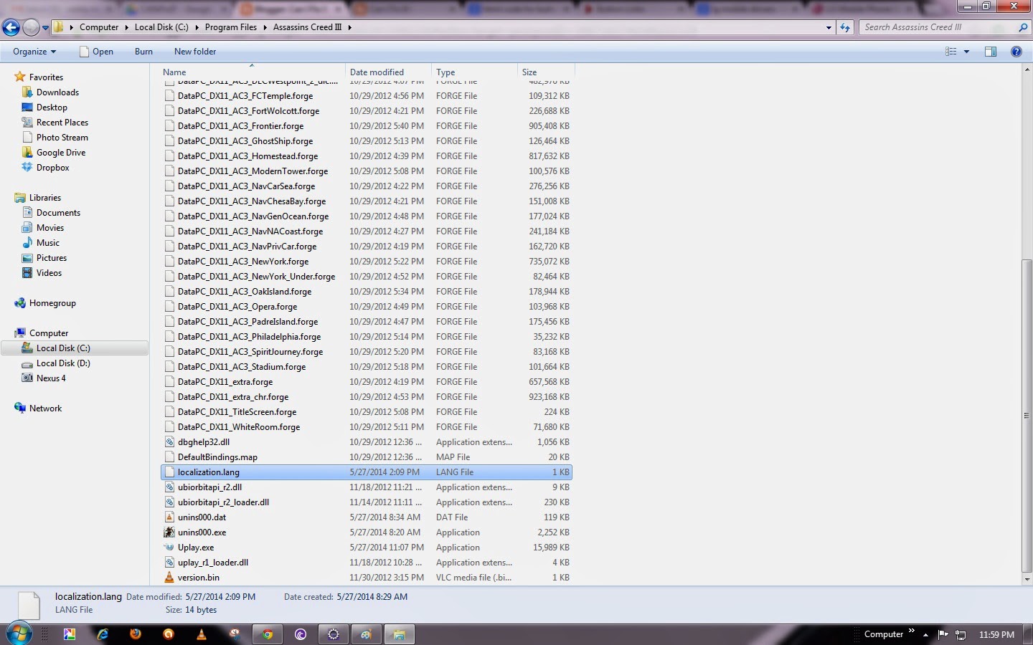The width and height of the screenshot is (1033, 645).
Task: Expand the arrow after Assassins Creed III breadcrumb
Action: [x=350, y=27]
